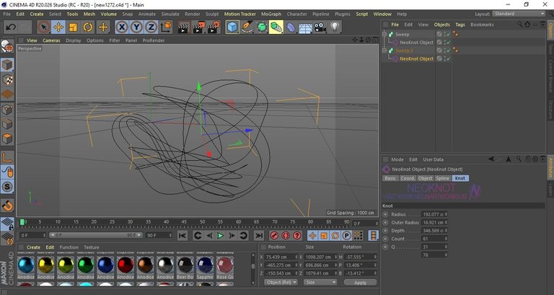The image size is (554, 295).
Task: Activate the Move tool
Action: [58, 27]
